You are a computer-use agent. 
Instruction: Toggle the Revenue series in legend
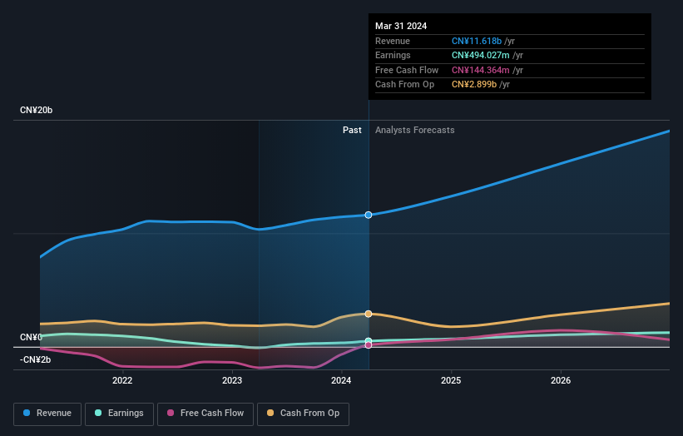pos(47,414)
